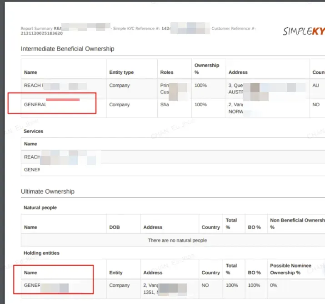This screenshot has height=304, width=325.
Task: Click the AU country cell
Action: (316, 86)
